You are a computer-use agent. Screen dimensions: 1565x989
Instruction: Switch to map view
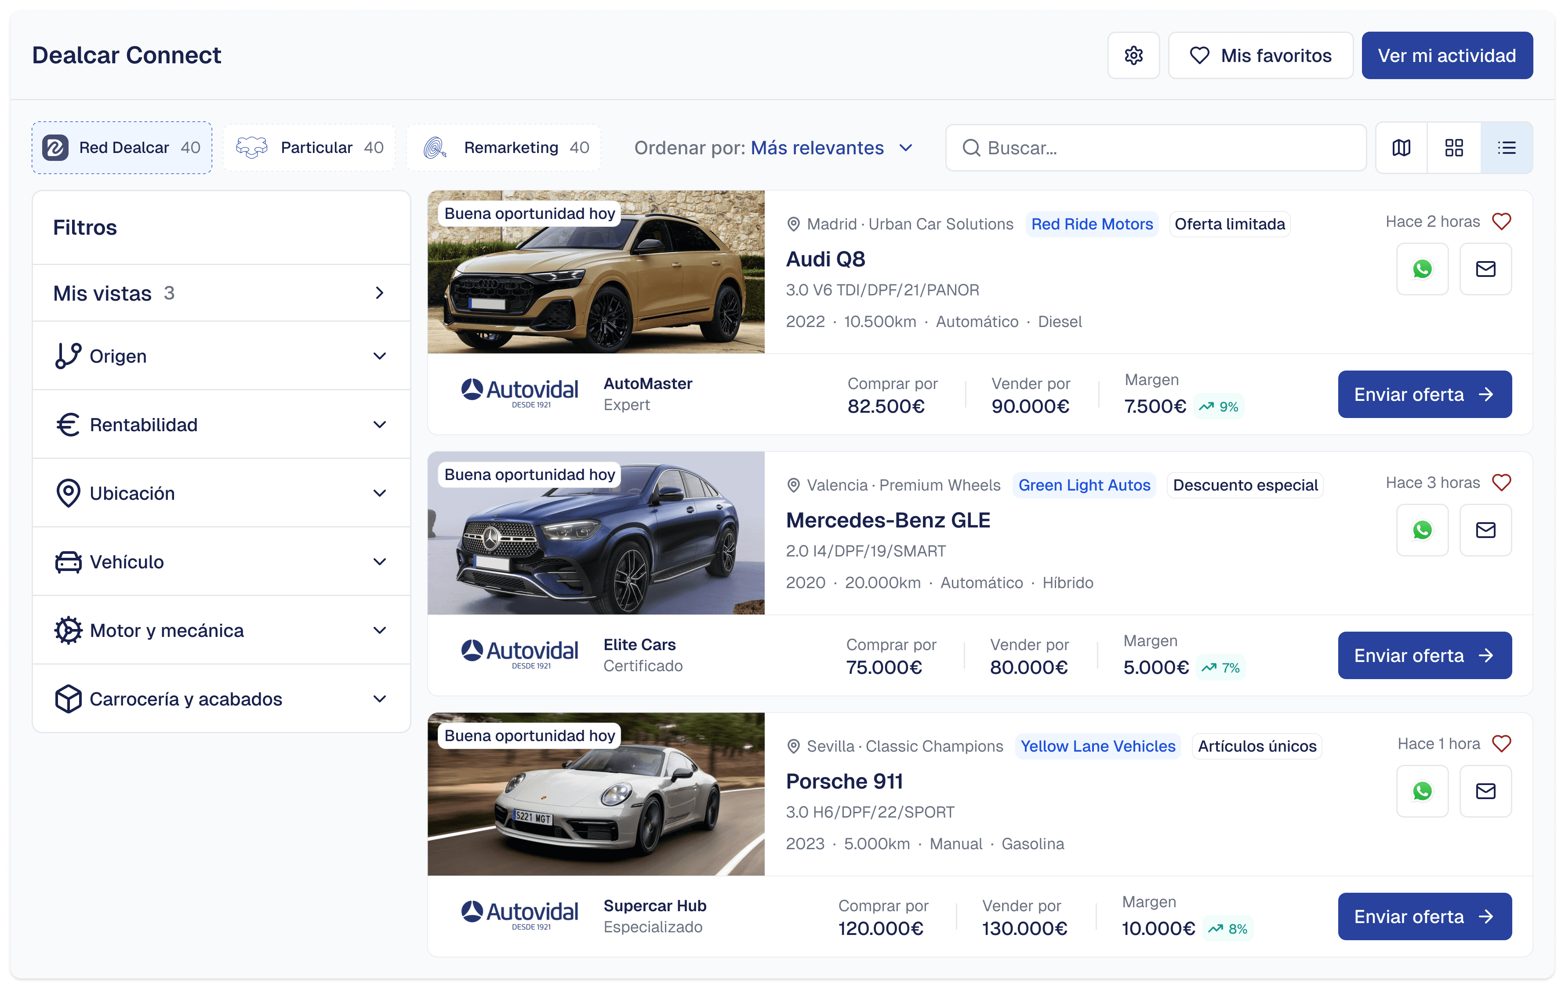[1401, 147]
